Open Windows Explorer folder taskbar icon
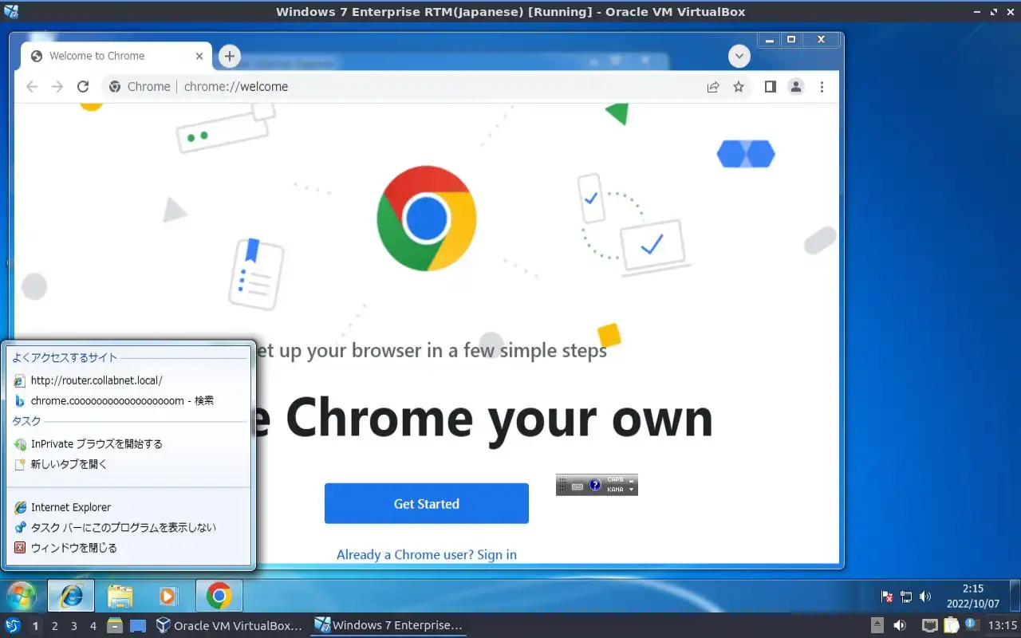 click(x=120, y=596)
